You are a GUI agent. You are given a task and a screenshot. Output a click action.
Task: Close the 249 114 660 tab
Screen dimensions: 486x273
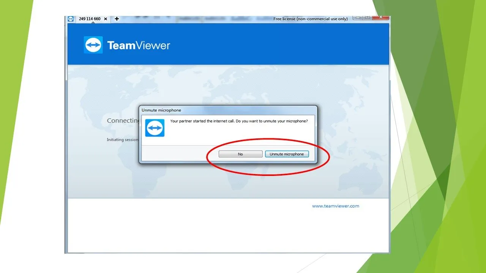tap(106, 19)
